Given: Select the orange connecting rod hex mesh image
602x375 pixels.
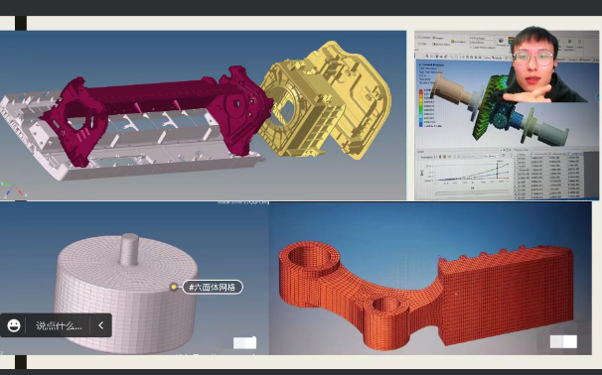Looking at the screenshot, I should point(426,294).
